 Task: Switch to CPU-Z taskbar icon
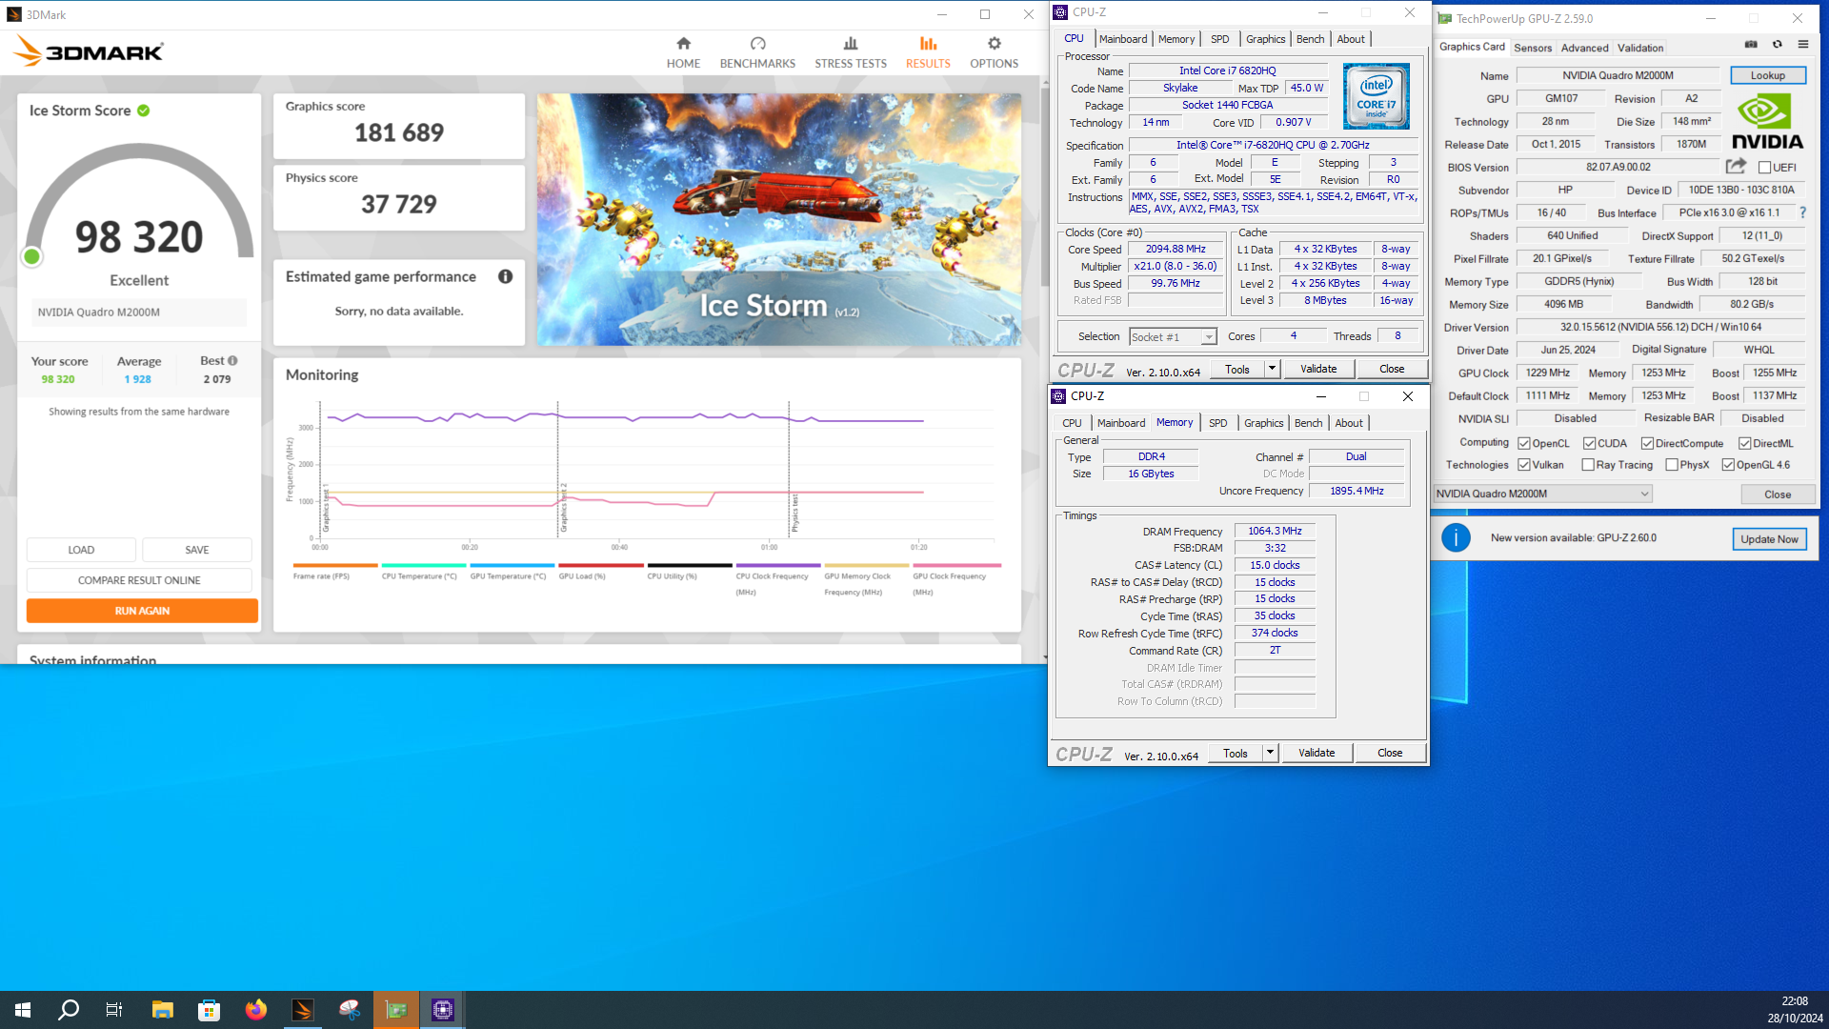click(x=442, y=1010)
